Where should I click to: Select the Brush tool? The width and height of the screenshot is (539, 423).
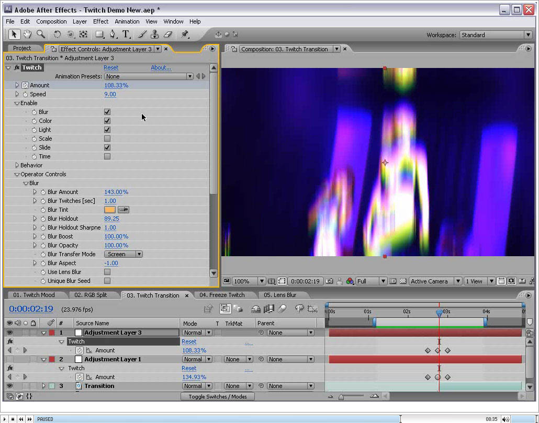coord(142,35)
